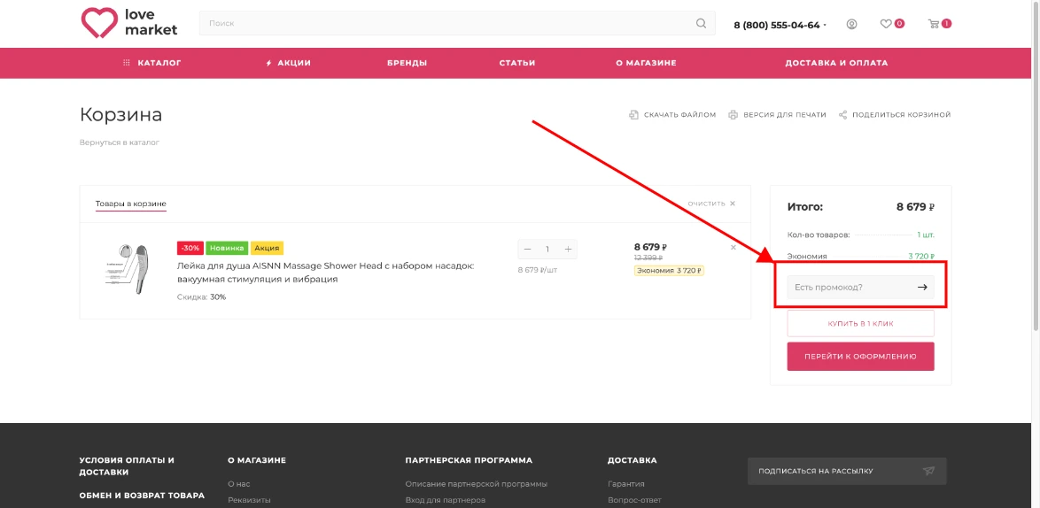This screenshot has width=1040, height=508.
Task: Expand the phone number dropdown arrow
Action: pyautogui.click(x=825, y=25)
